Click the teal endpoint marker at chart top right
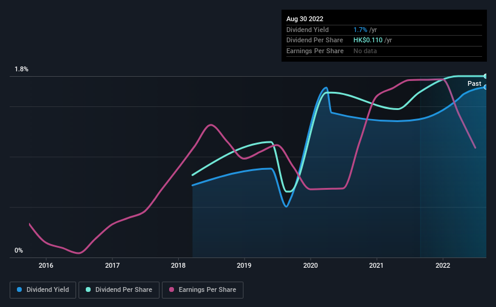The height and width of the screenshot is (307, 496). (x=485, y=76)
